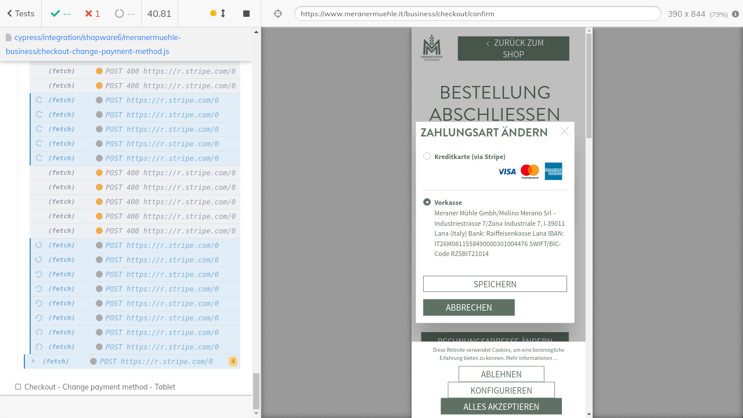Click the viewport info icon
Viewport: 743px width, 418px height.
click(x=735, y=13)
